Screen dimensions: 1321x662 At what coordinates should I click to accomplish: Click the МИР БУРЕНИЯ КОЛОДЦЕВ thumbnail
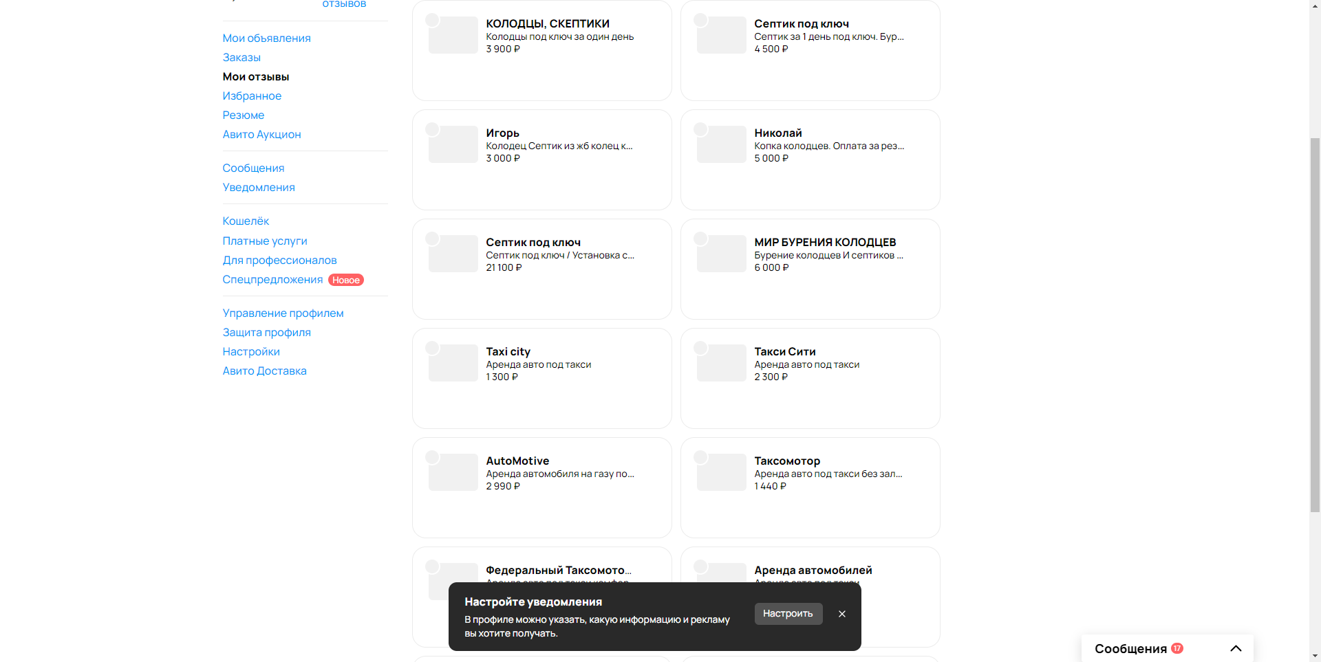pyautogui.click(x=722, y=254)
